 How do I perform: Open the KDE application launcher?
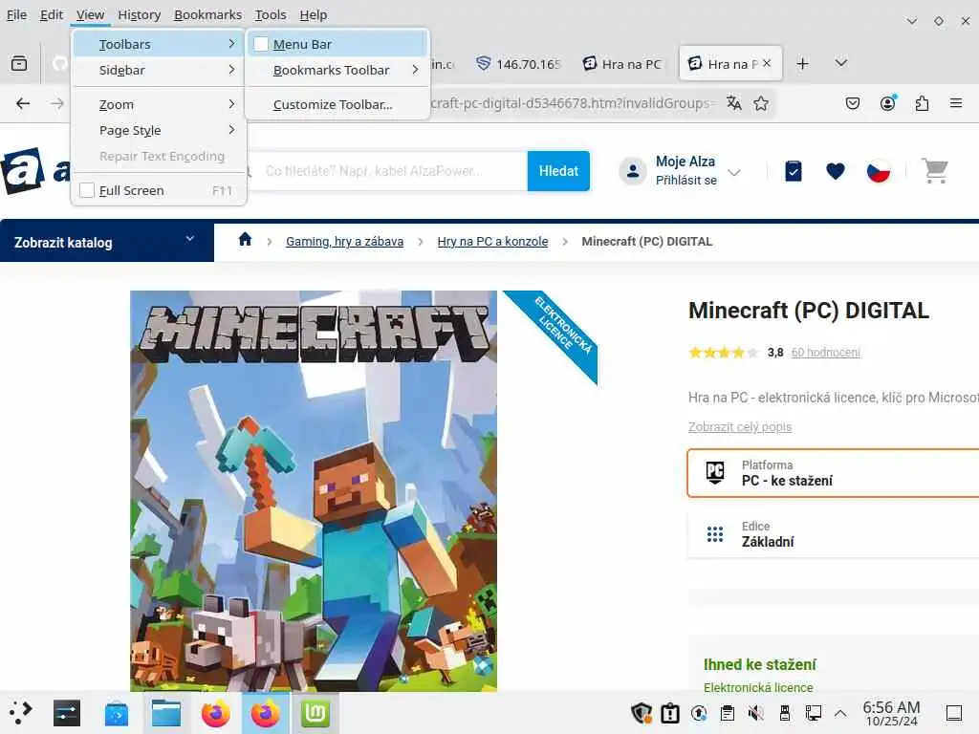(20, 713)
